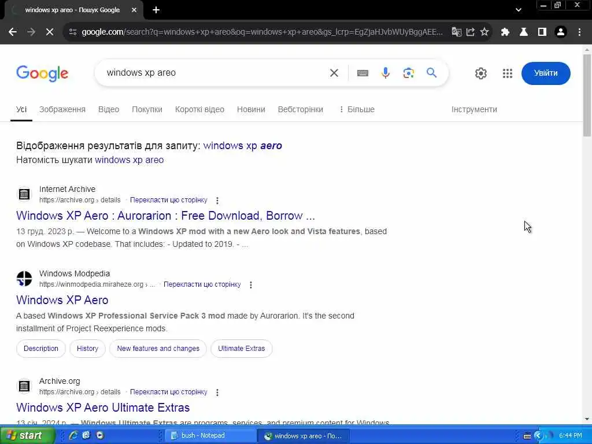Click the Windows Modpedia favicon
Screen dimensions: 592x444
tap(24, 279)
